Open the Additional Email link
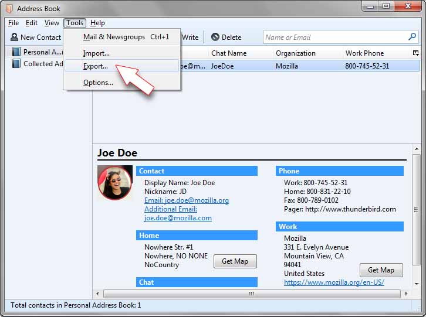 pyautogui.click(x=171, y=209)
